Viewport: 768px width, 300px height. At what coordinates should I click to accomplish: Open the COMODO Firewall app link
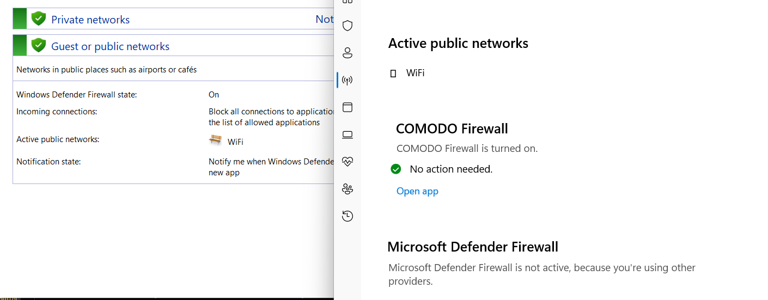point(417,191)
